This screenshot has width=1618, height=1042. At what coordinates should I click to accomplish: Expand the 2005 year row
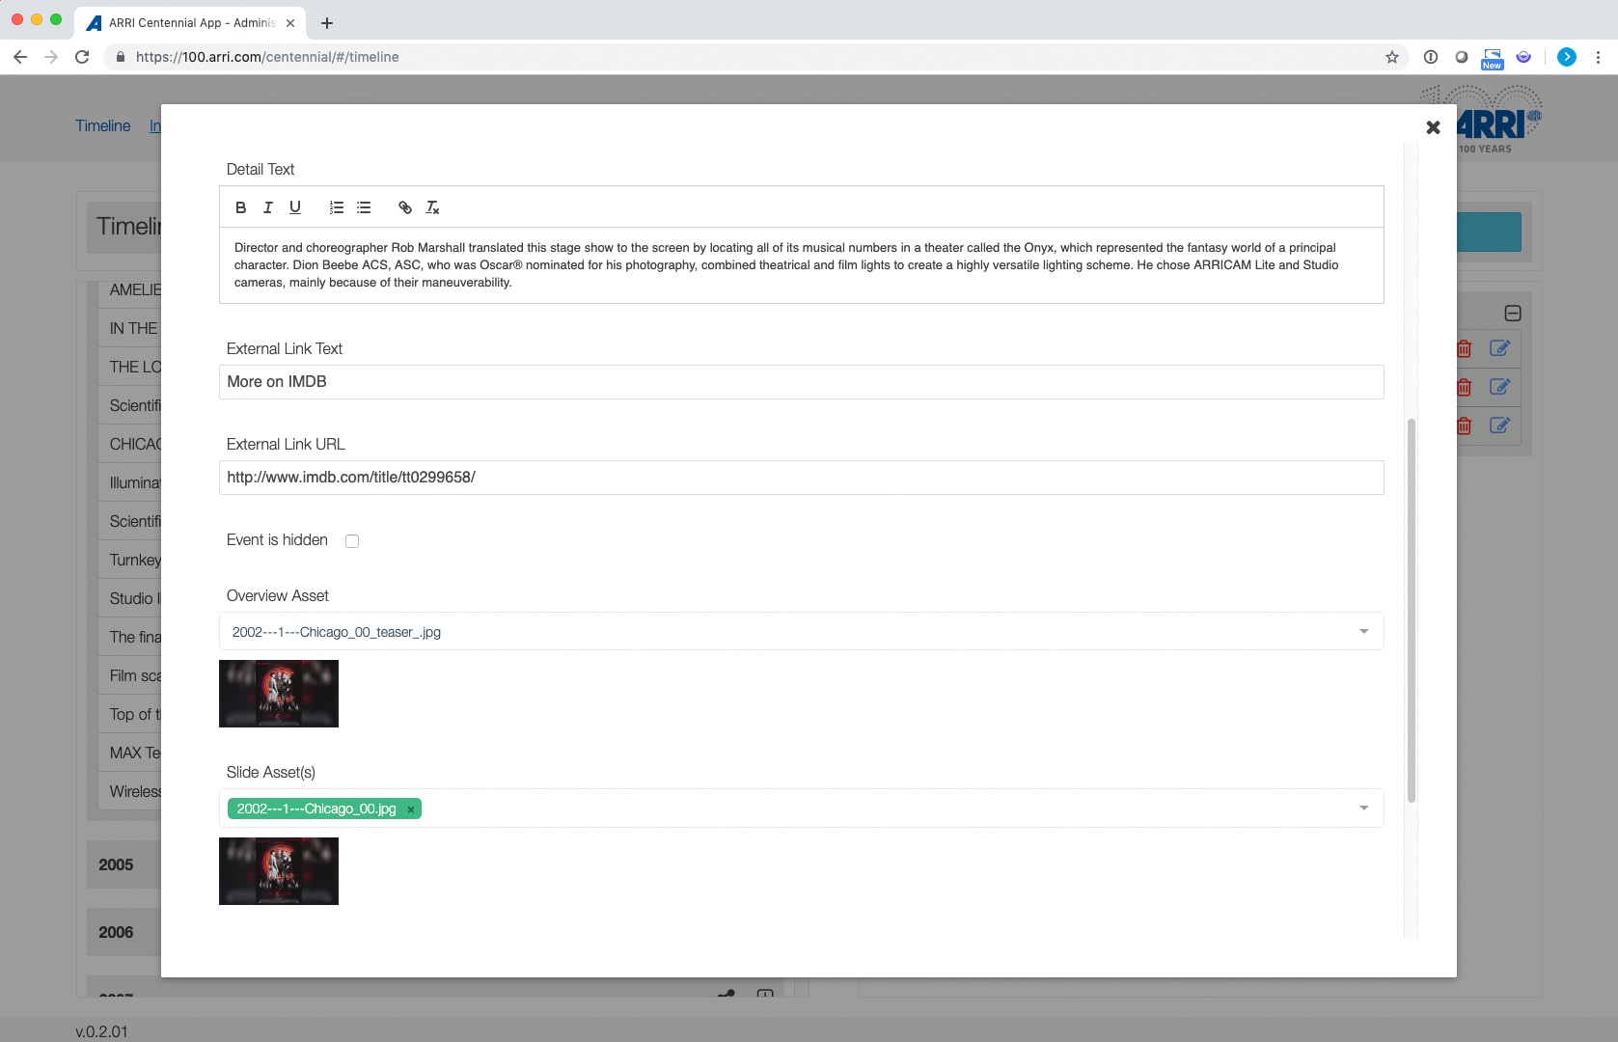[x=123, y=864]
